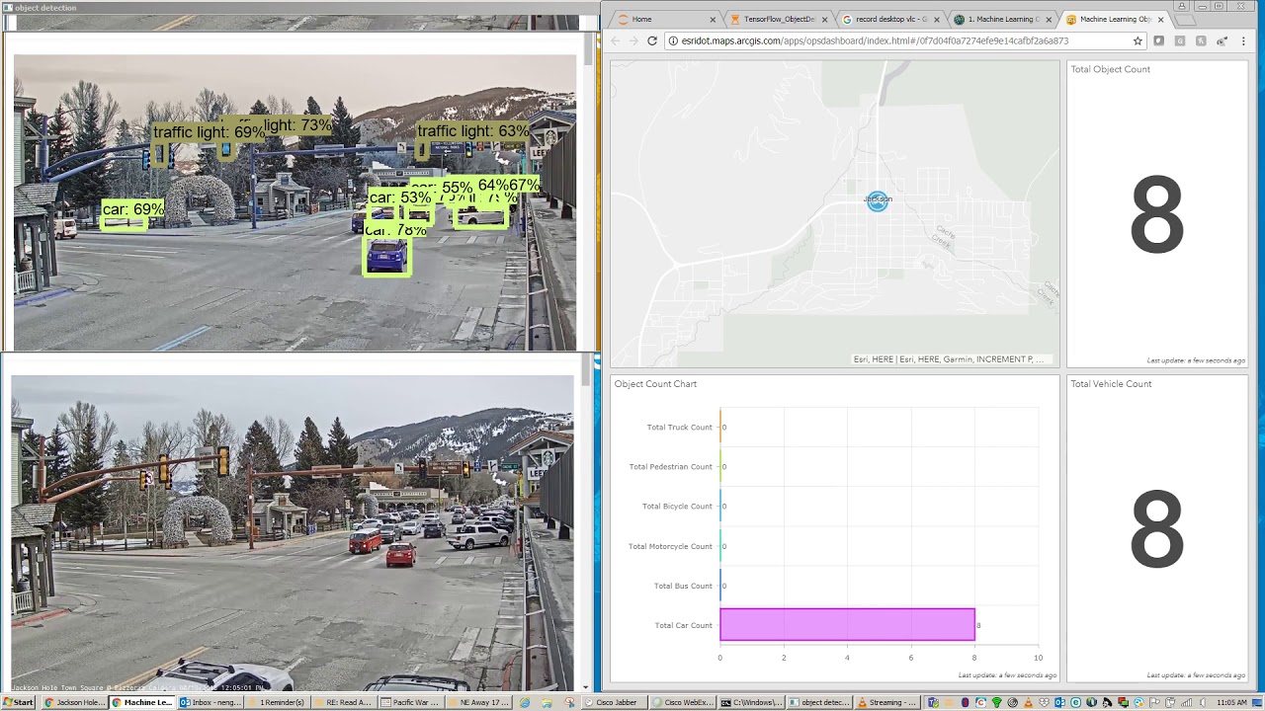Viewport: 1265px width, 711px height.
Task: Open the Windows Start button
Action: [18, 702]
